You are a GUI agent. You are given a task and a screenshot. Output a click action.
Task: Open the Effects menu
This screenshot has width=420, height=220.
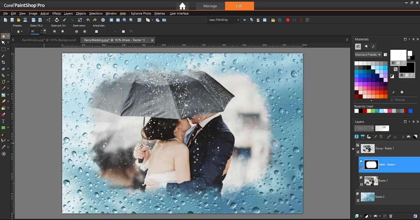click(56, 13)
